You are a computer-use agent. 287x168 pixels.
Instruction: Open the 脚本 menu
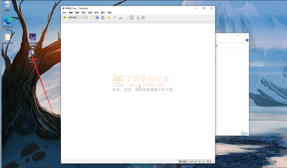click(97, 13)
